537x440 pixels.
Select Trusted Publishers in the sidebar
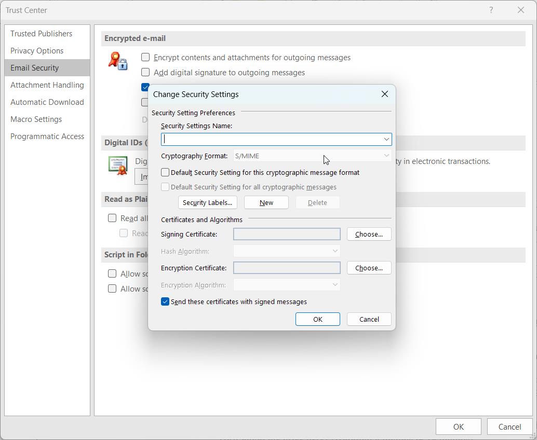coord(42,33)
